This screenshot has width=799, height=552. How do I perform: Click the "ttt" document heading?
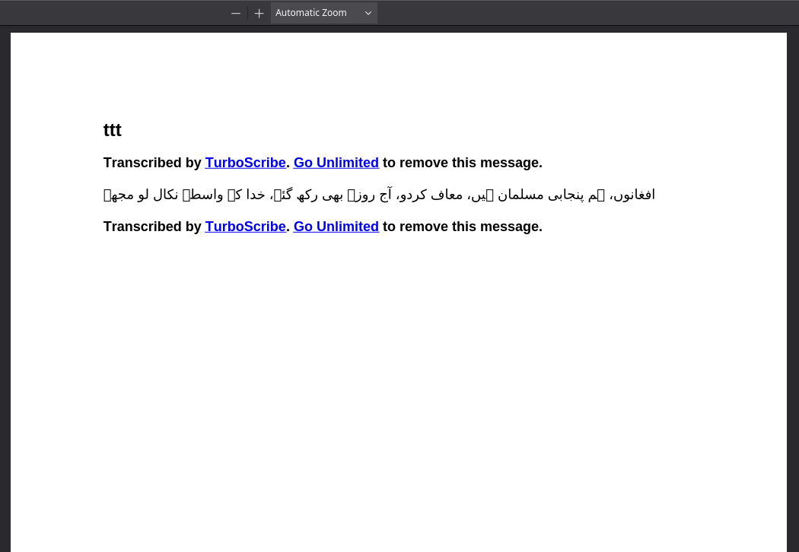coord(112,130)
